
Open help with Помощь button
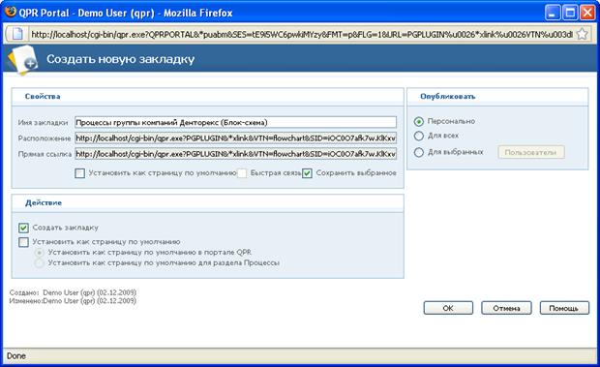point(564,308)
